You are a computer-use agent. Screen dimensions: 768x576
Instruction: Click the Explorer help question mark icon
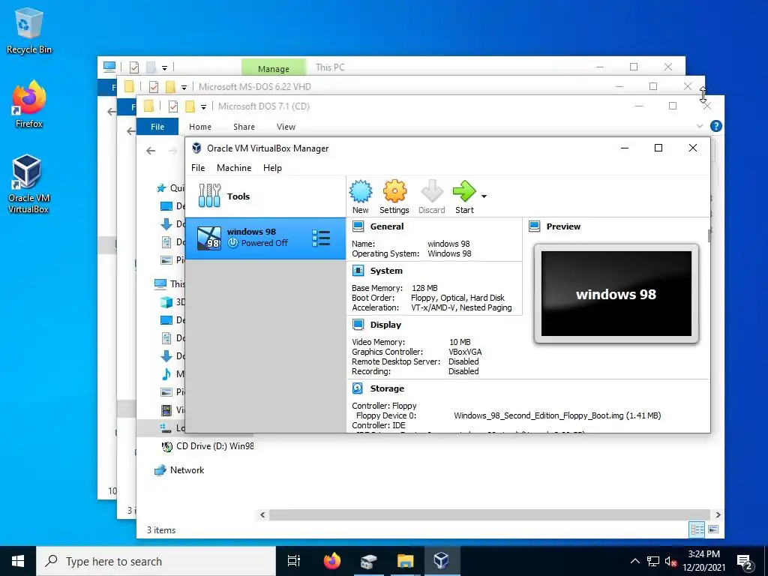[x=715, y=126]
